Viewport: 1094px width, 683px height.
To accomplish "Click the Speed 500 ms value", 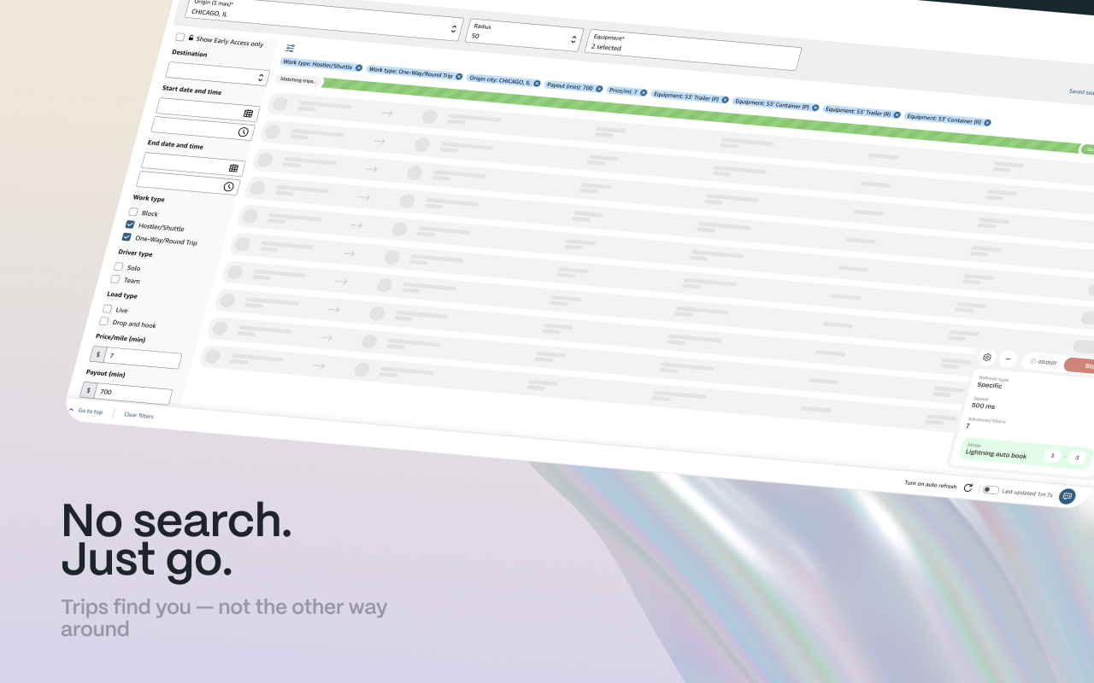I will [x=983, y=406].
